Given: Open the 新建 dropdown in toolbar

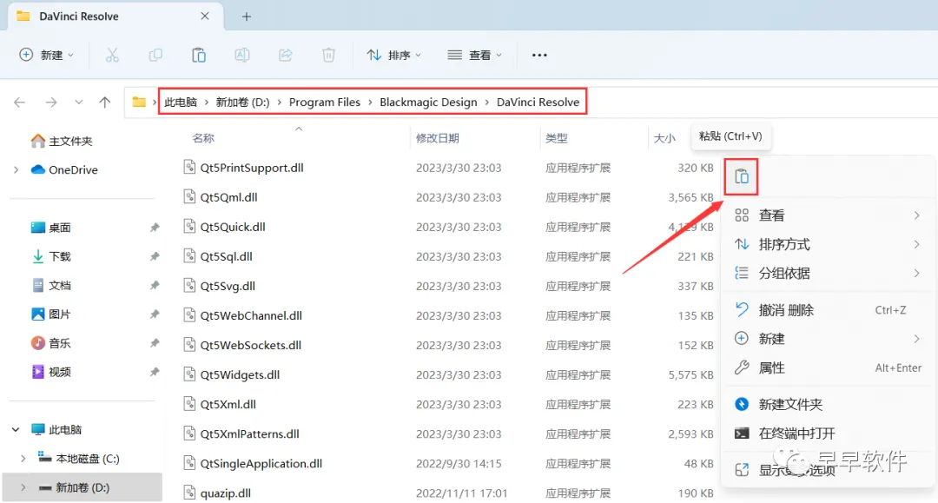Looking at the screenshot, I should point(47,55).
